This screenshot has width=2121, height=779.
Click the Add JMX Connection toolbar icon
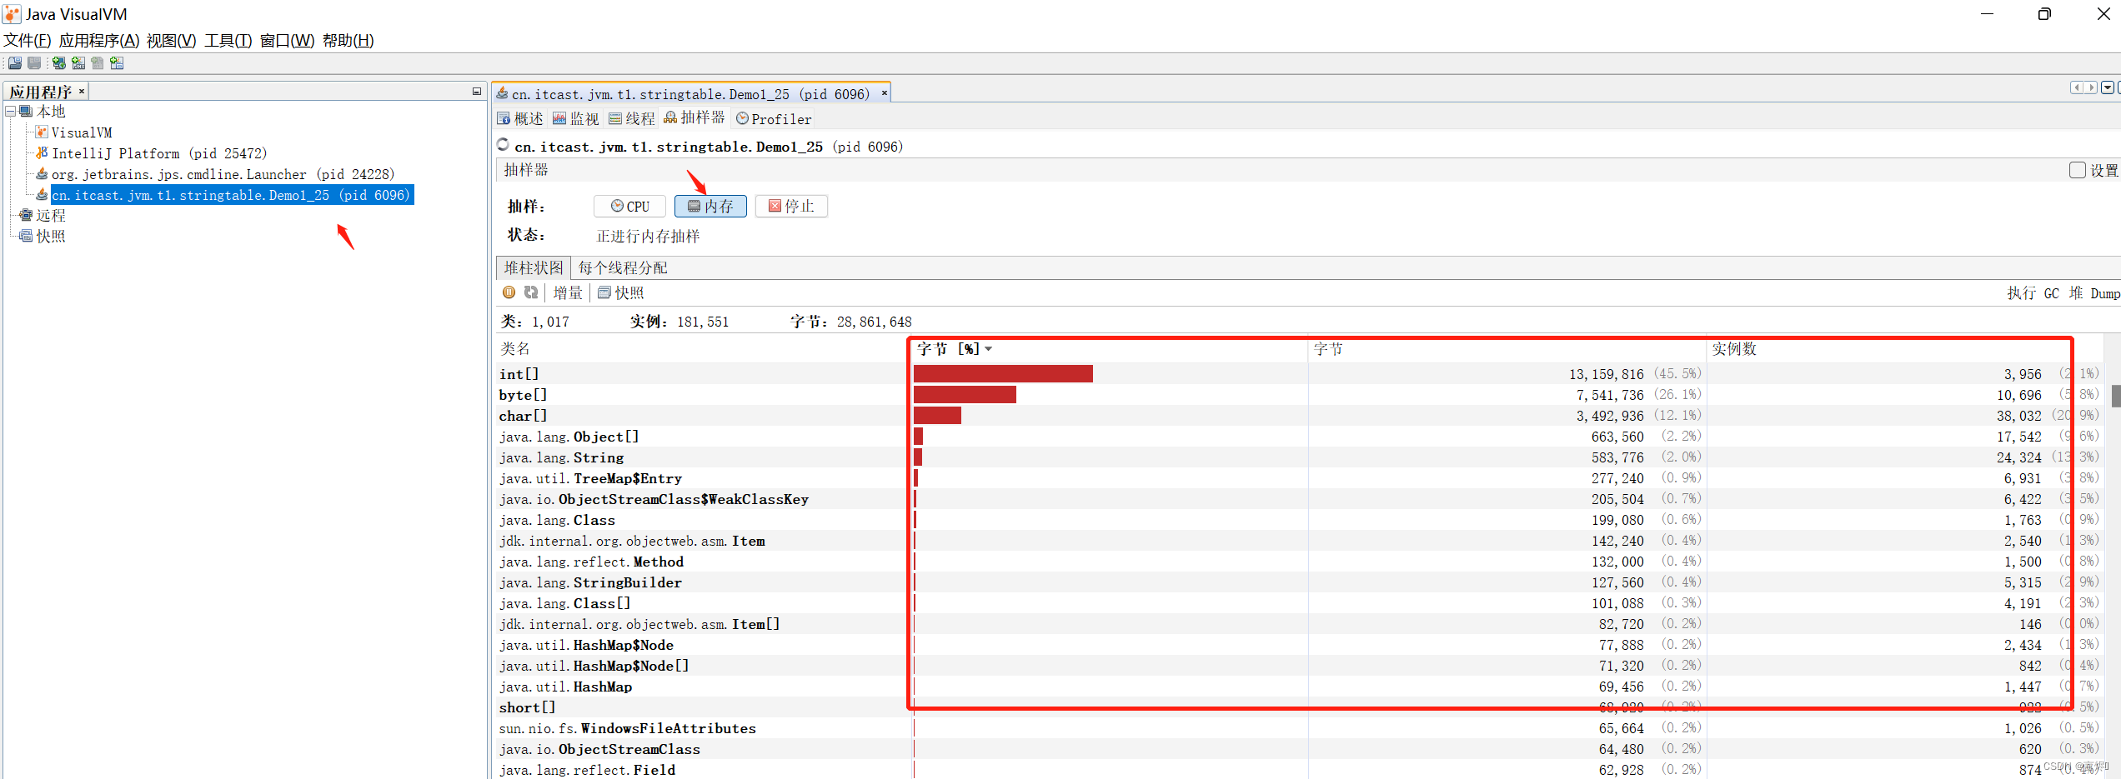pos(78,63)
